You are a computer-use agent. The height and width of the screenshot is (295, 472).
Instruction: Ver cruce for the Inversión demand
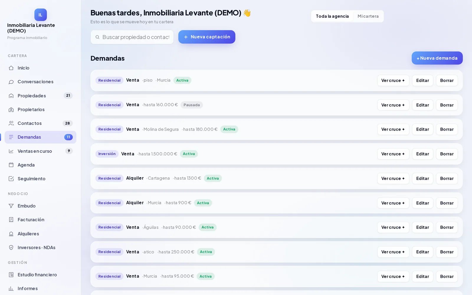coord(393,154)
